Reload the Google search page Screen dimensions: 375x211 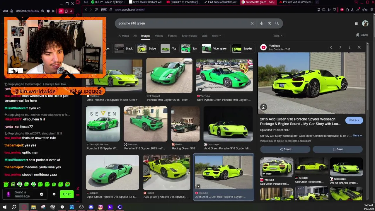click(x=96, y=10)
